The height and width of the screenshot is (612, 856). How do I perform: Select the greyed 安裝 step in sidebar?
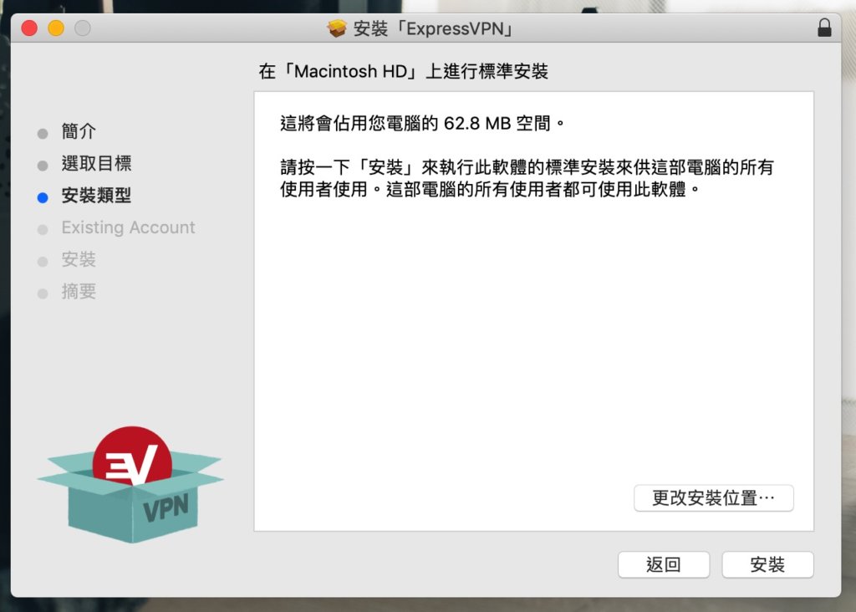[x=79, y=259]
